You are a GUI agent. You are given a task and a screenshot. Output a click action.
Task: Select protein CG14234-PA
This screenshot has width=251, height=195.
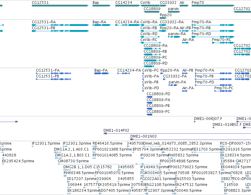124,73
